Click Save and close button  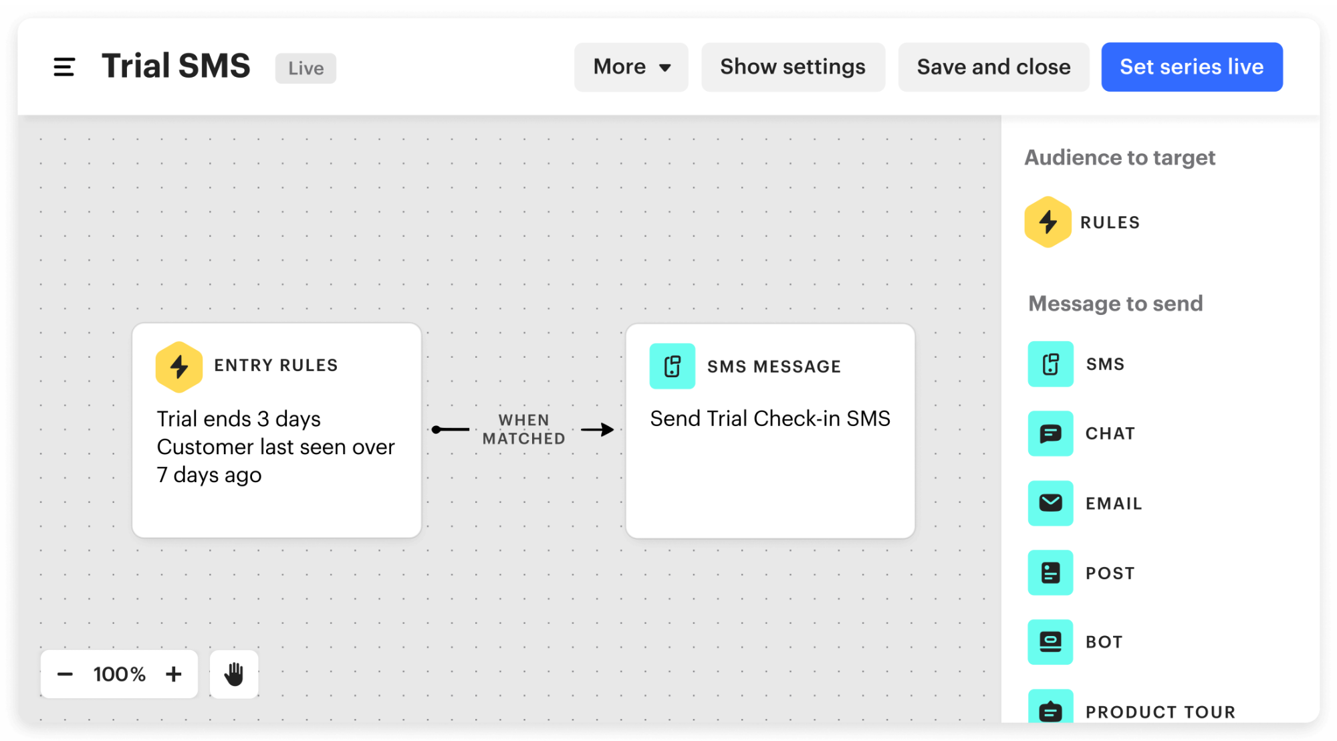pyautogui.click(x=993, y=67)
